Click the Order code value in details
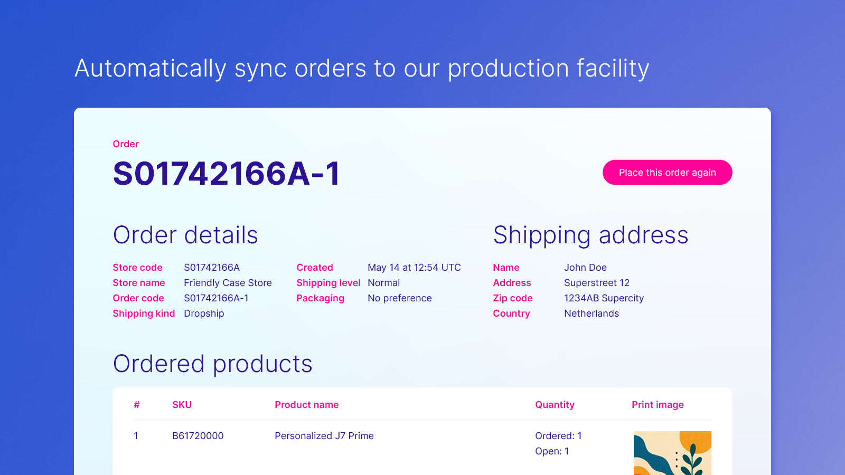The height and width of the screenshot is (475, 845). (x=216, y=298)
